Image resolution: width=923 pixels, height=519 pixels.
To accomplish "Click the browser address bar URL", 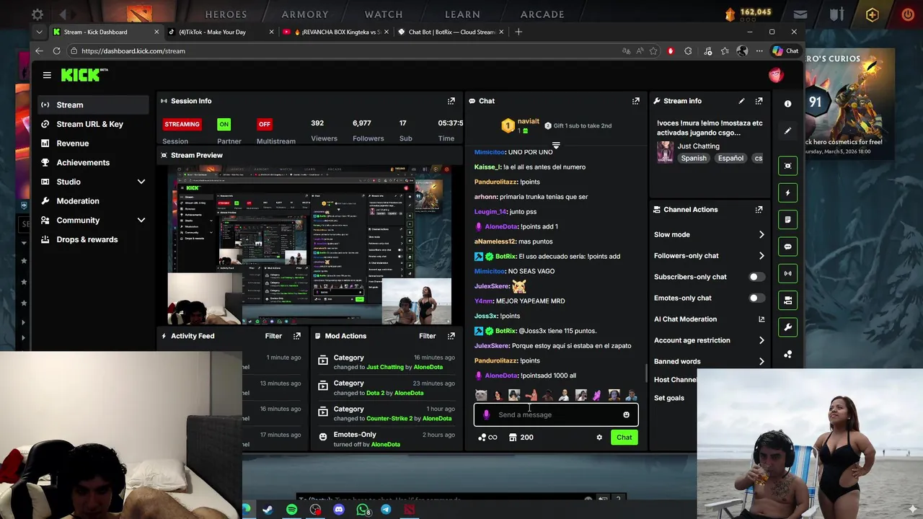I will coord(133,51).
